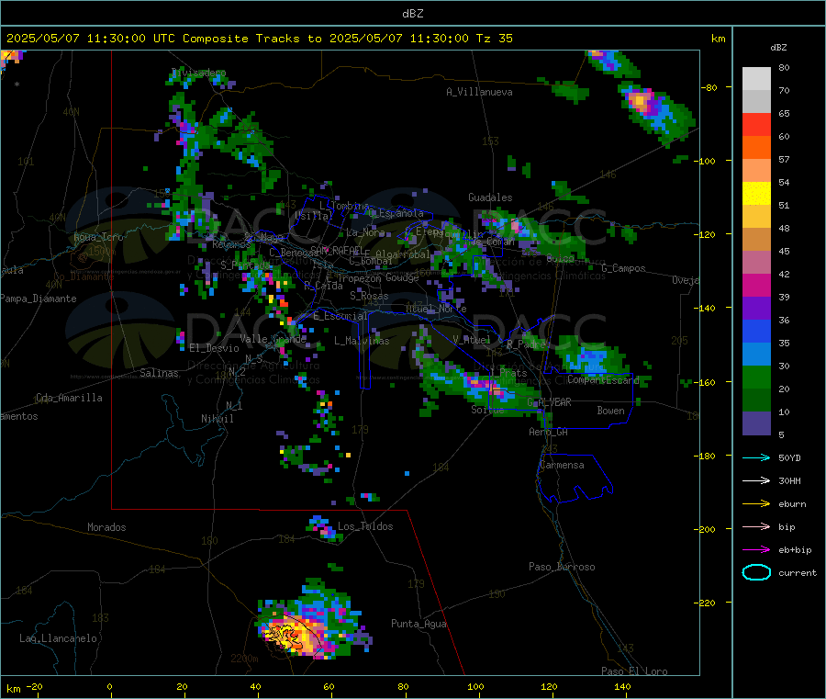
Task: Click the 'Carmensa' map label
Action: [562, 465]
